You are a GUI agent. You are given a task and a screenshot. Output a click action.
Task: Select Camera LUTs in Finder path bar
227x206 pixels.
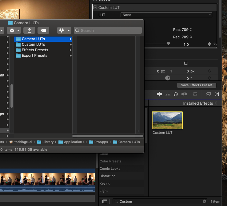pyautogui.click(x=126, y=142)
